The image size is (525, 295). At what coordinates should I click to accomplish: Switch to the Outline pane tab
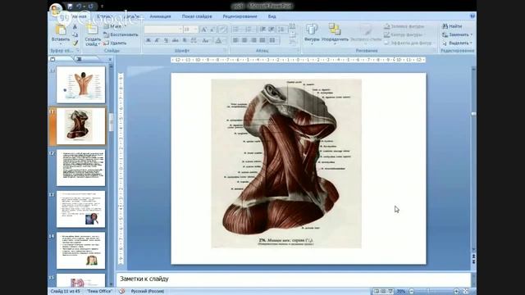[x=79, y=59]
